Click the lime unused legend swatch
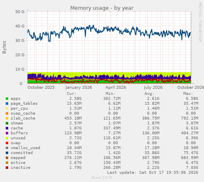Image resolution: width=204 pixels, height=182 pixels. [x=7, y=138]
